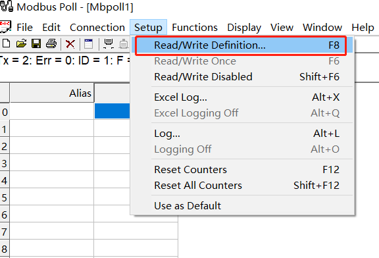
Task: Save with the floppy disk icon
Action: tap(36, 43)
